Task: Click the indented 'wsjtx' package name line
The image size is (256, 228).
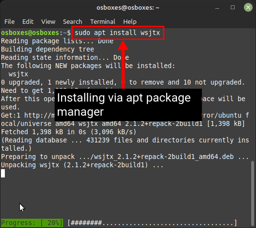Action: (x=18, y=74)
